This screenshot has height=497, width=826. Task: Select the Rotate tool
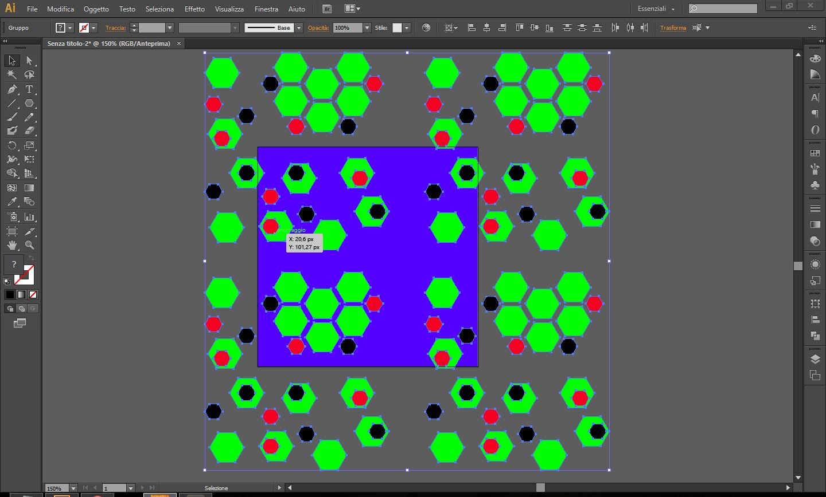[12, 145]
